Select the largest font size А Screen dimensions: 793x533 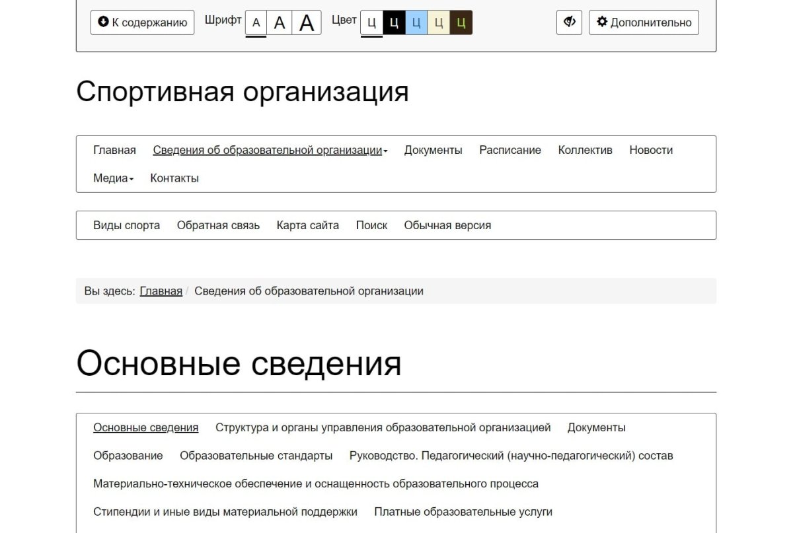(305, 22)
